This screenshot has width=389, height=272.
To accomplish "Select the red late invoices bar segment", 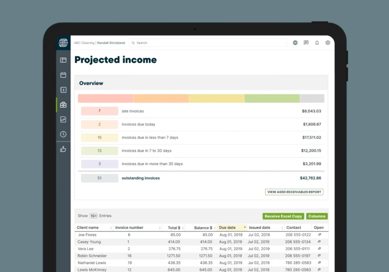I will (x=106, y=98).
